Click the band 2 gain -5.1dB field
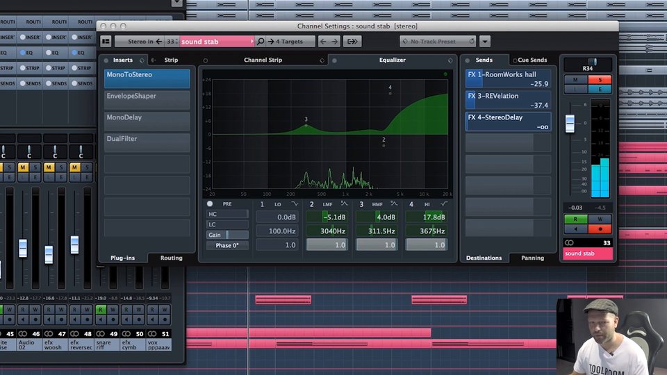Image resolution: width=667 pixels, height=375 pixels. (327, 217)
